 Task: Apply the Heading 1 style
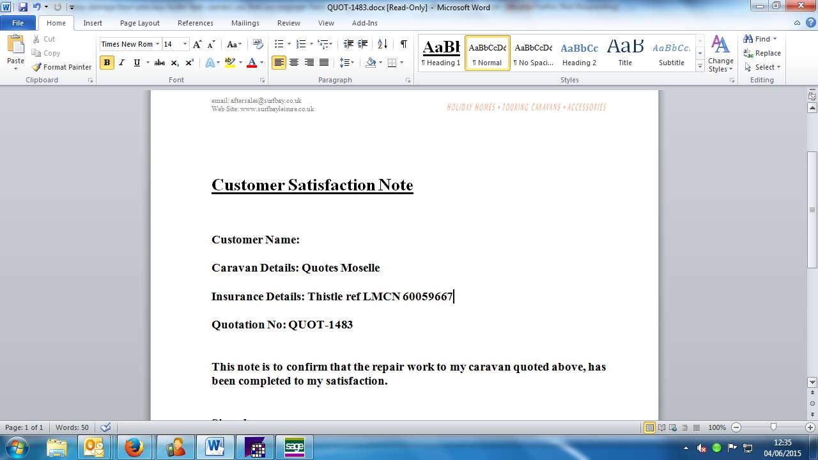(441, 53)
